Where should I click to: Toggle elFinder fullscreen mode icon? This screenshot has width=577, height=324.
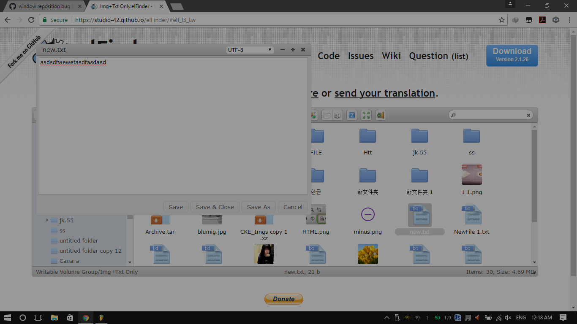point(366,115)
